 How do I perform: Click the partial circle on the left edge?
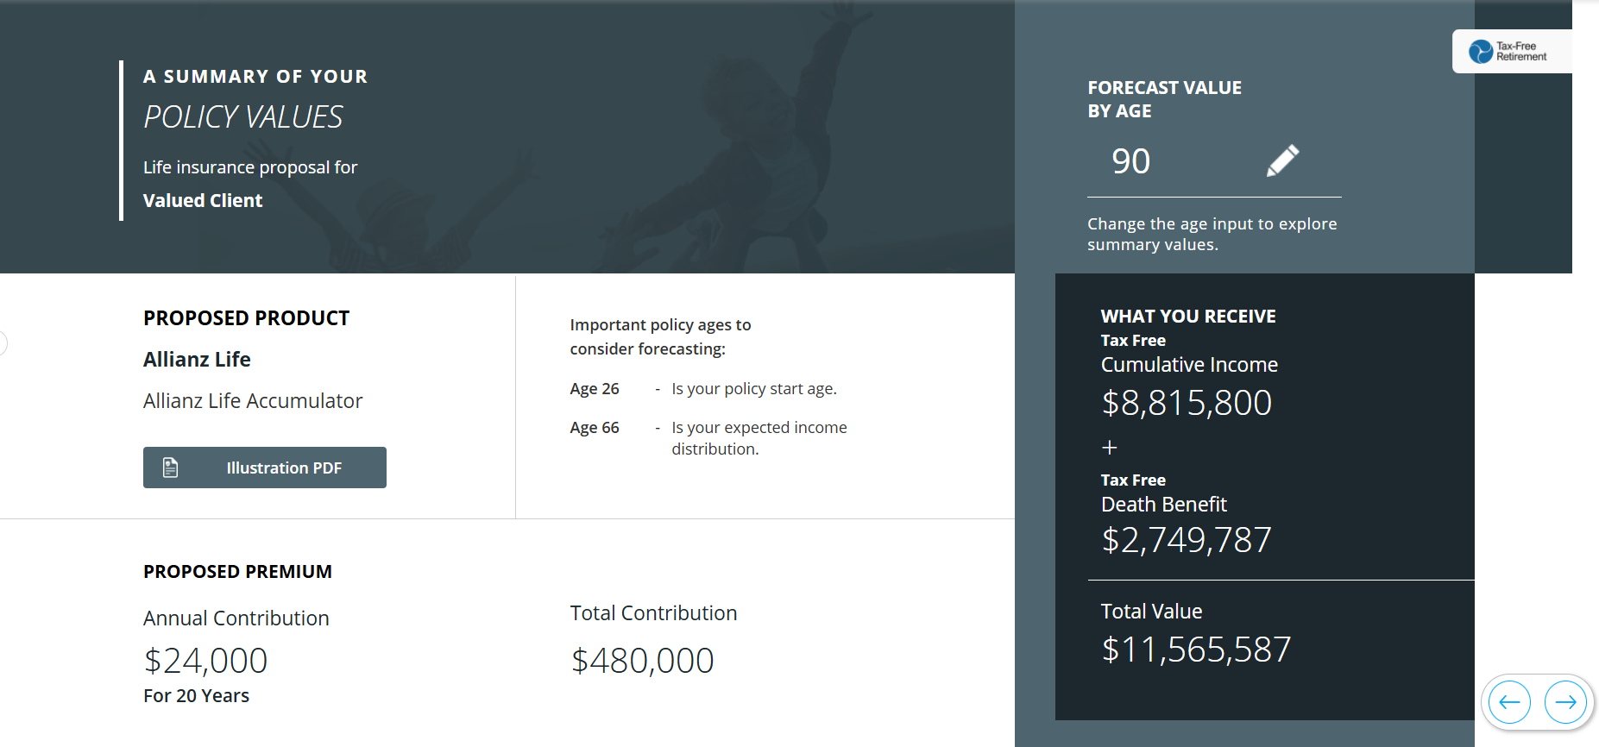tap(3, 343)
